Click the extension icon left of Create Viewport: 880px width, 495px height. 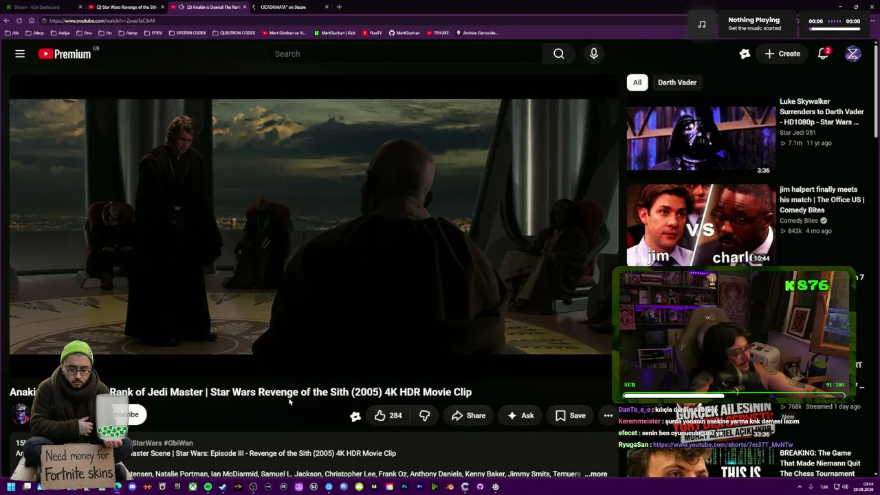(x=745, y=54)
